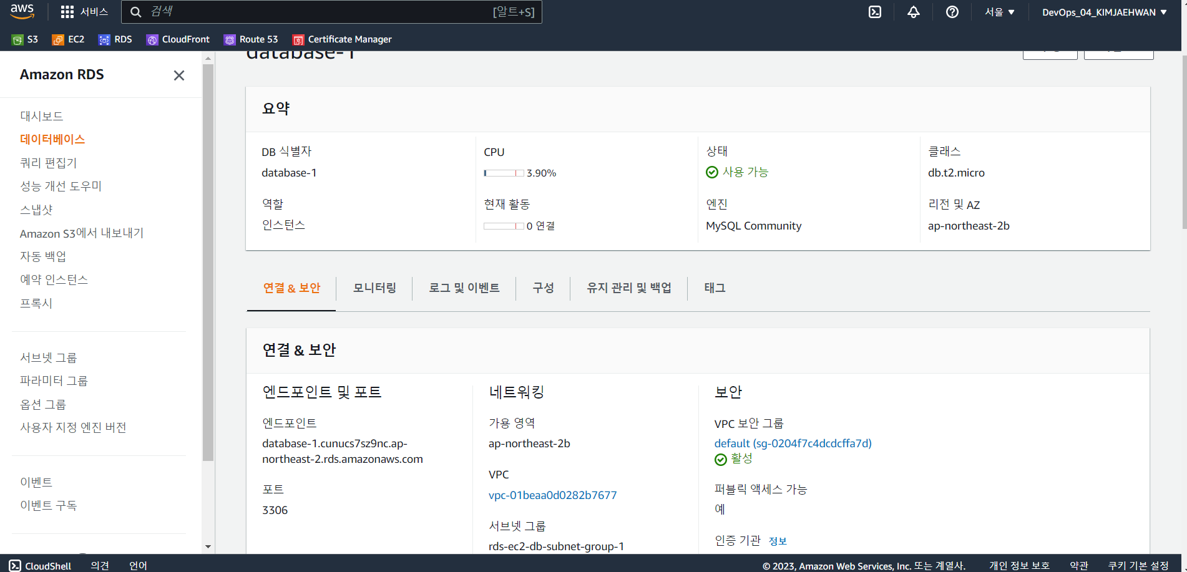Click the endpoint database-1.cunucs7sz9nc address text
Screen dimensions: 1187x572
(x=343, y=451)
